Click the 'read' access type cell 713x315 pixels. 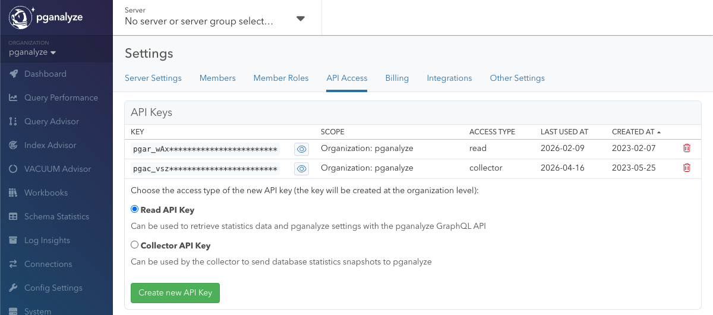point(478,149)
